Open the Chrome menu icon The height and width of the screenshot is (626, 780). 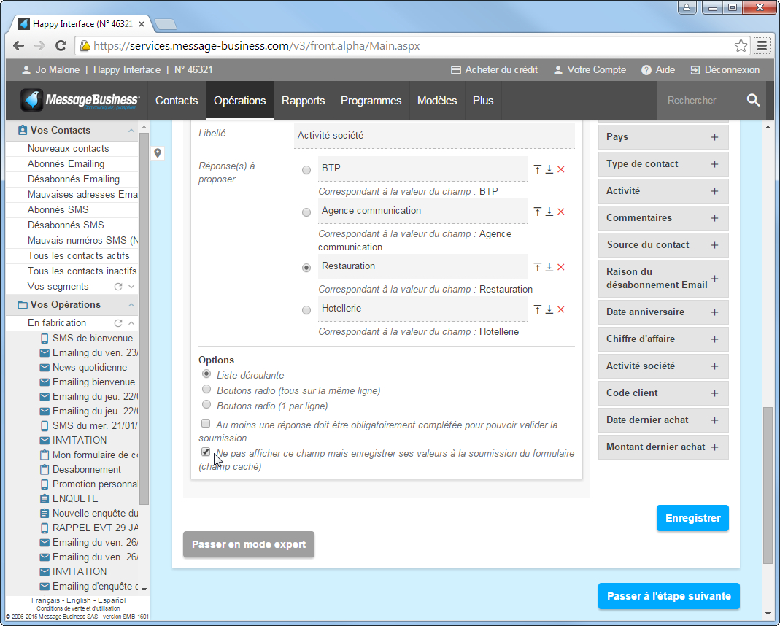[762, 46]
